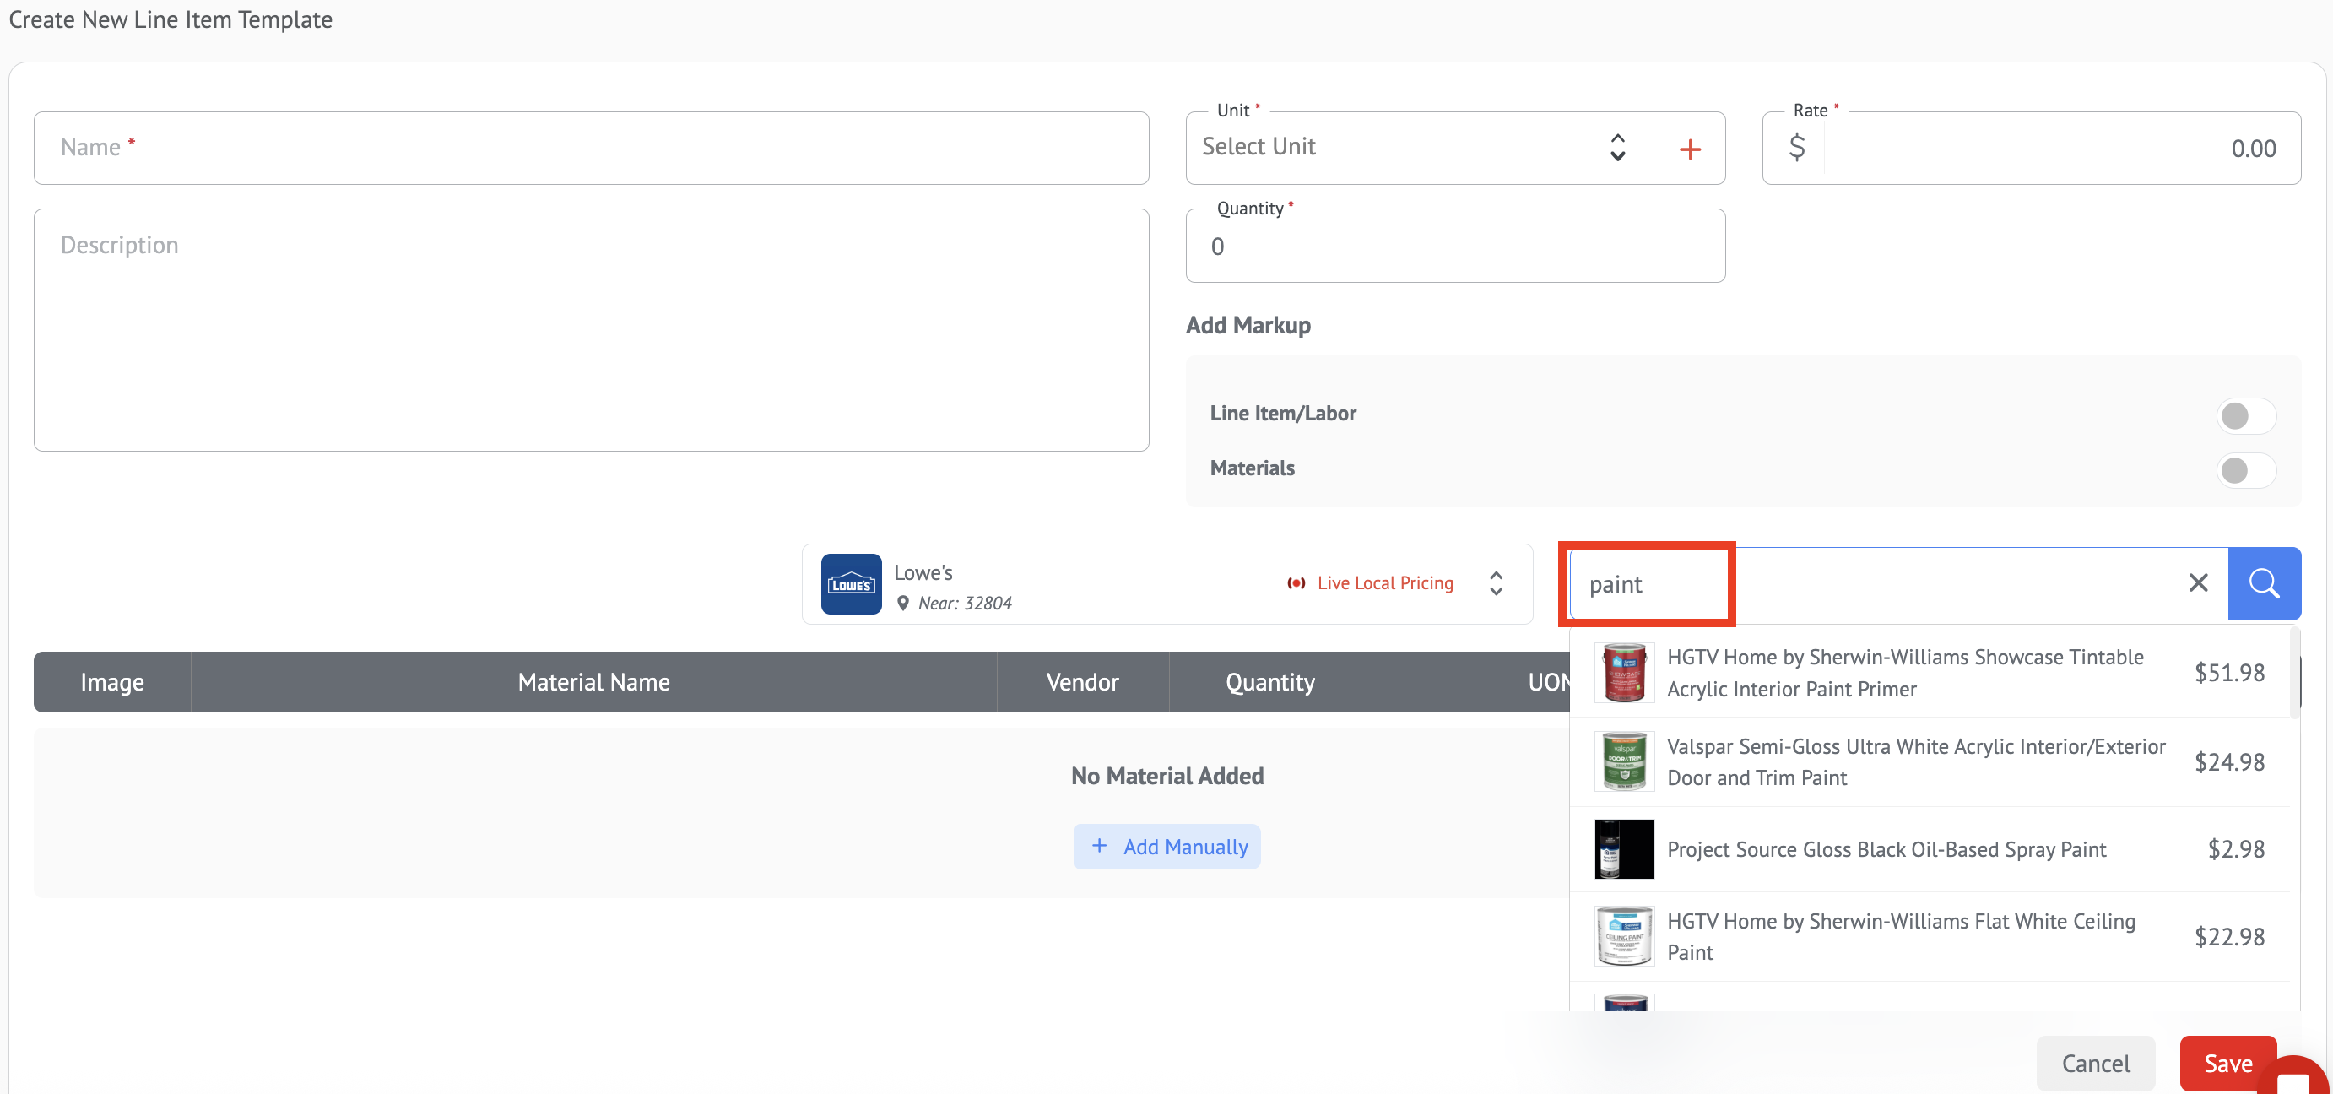Click the black spray paint thumbnail
2333x1094 pixels.
[1624, 848]
